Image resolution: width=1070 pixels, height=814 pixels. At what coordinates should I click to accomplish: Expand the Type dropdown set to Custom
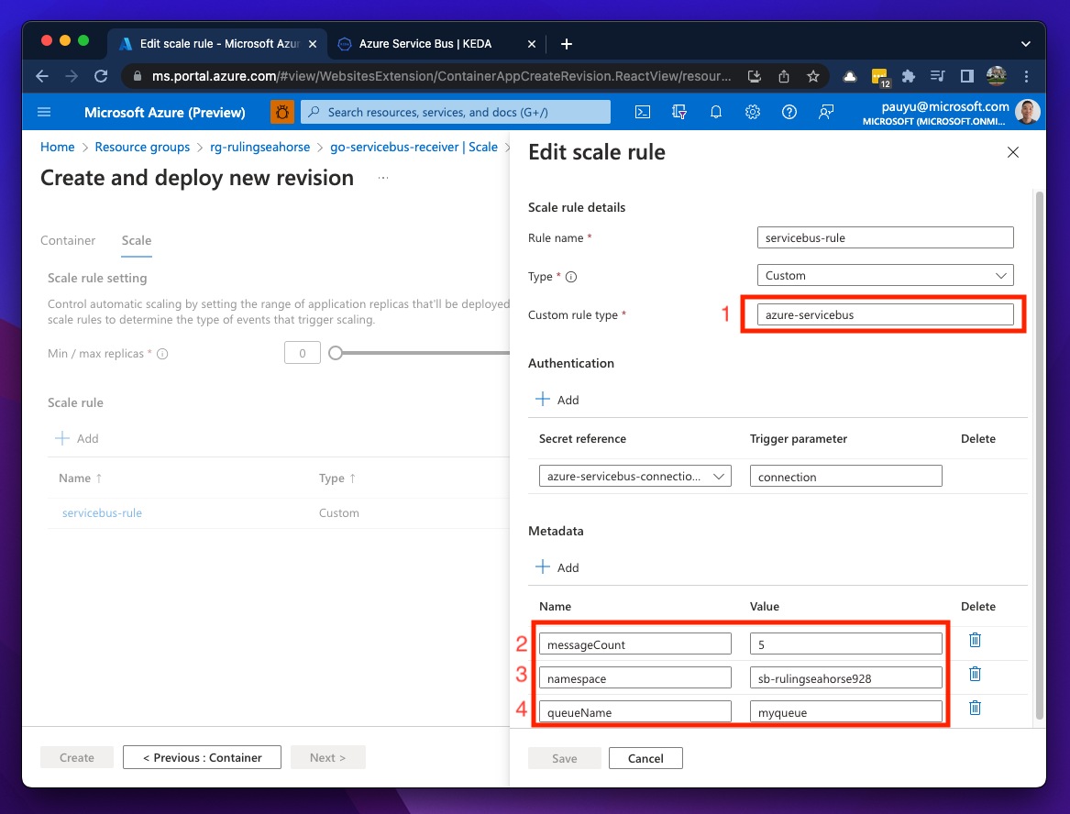pos(885,275)
